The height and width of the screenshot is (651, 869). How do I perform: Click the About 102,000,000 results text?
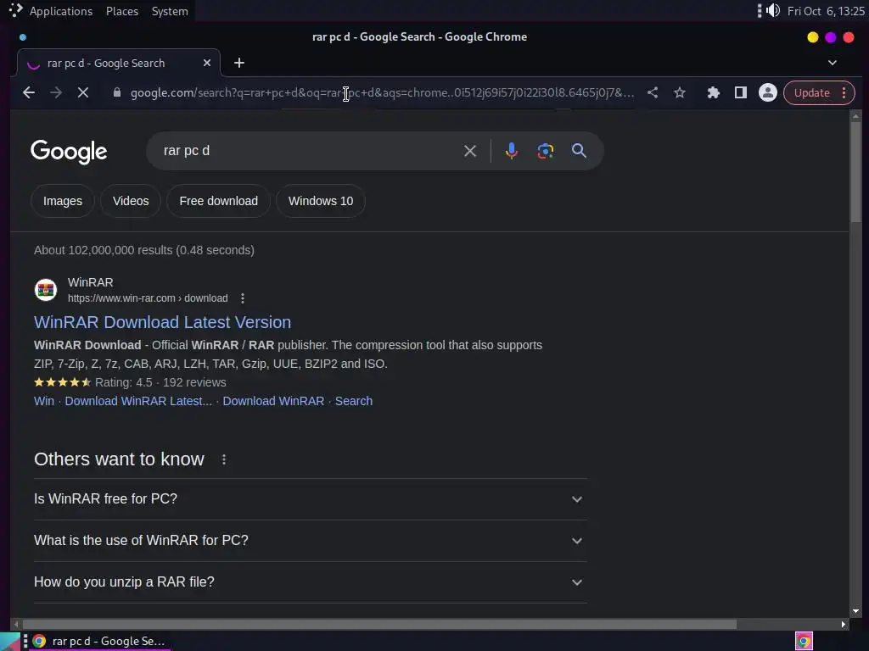click(x=144, y=250)
